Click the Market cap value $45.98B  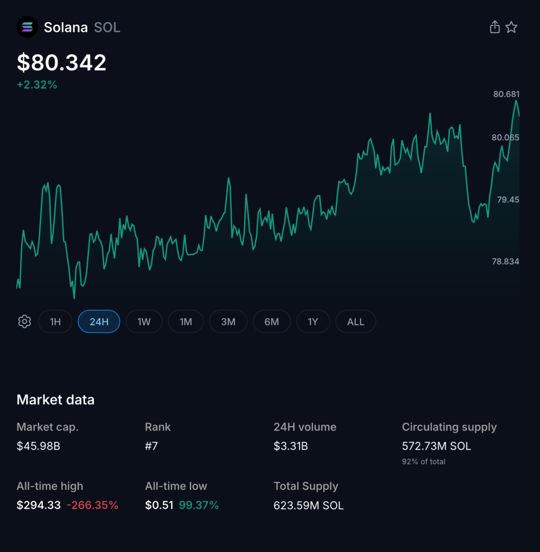point(39,446)
